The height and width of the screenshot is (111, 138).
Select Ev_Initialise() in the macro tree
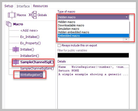(30, 37)
